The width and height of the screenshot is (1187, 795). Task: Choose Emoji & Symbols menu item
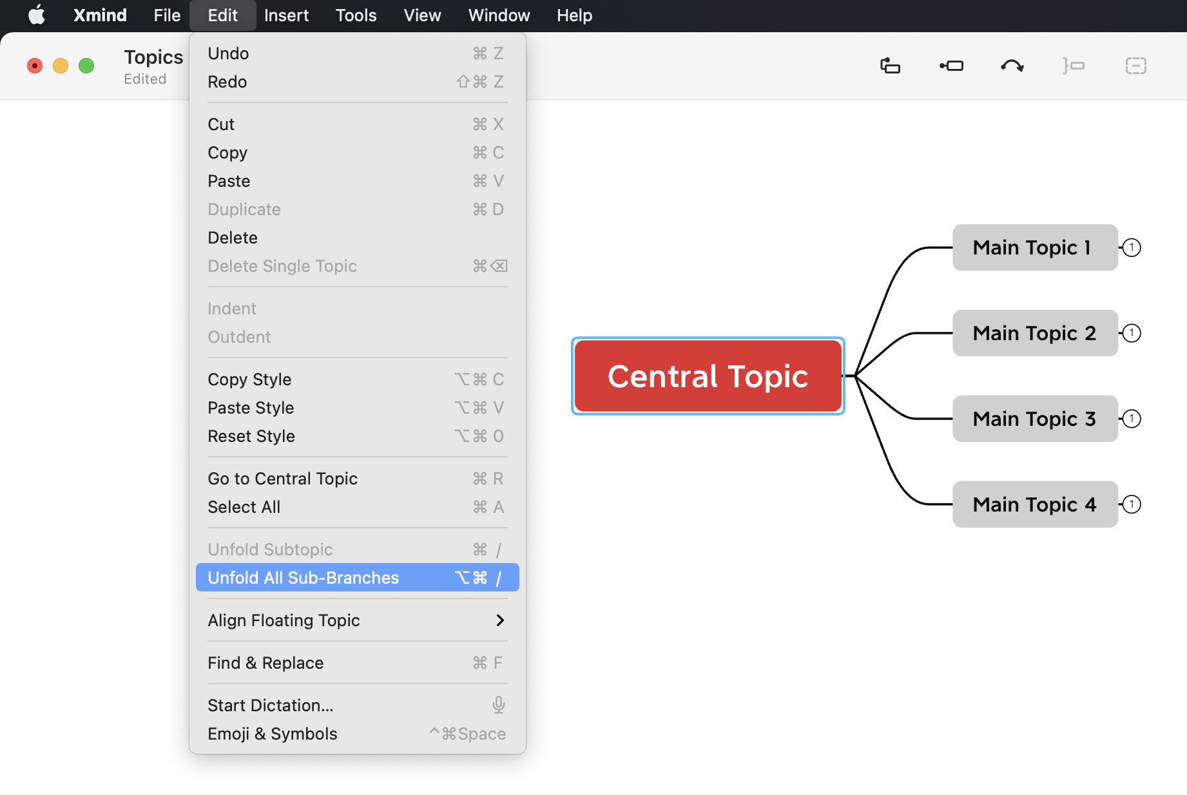point(357,734)
